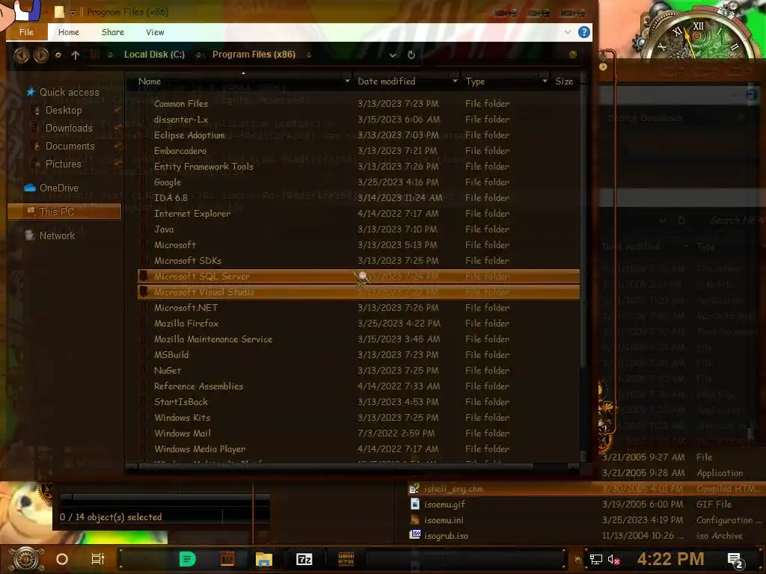Open 7-Zip from the taskbar

[304, 559]
